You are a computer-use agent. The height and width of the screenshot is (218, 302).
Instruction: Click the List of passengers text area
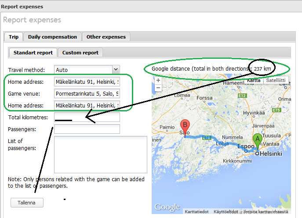tap(101, 154)
